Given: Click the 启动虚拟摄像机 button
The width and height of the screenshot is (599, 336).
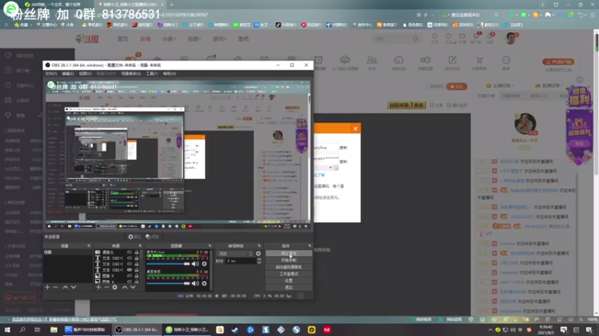Looking at the screenshot, I should (288, 267).
